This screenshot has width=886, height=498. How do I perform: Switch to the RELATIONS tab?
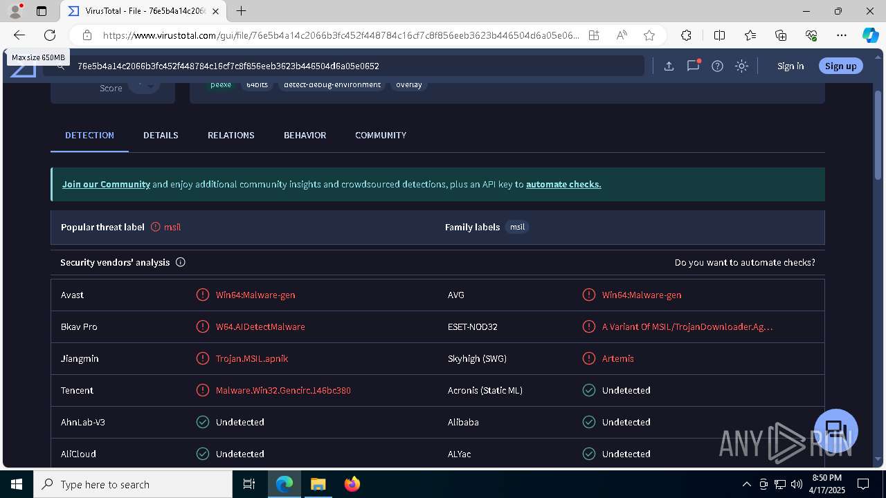[x=231, y=135]
